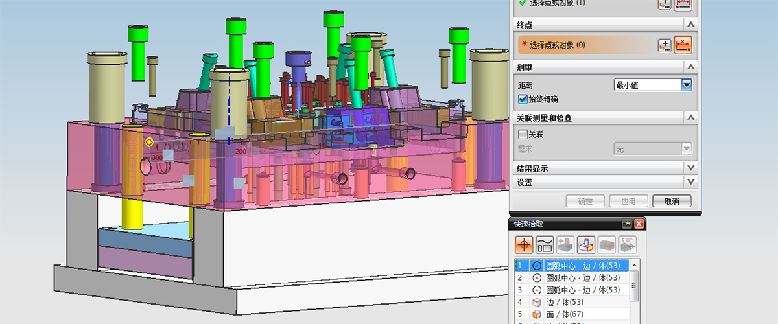Select the component filter in Quick Pick

tap(607, 244)
